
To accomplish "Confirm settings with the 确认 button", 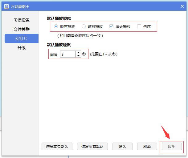I will tap(122, 146).
